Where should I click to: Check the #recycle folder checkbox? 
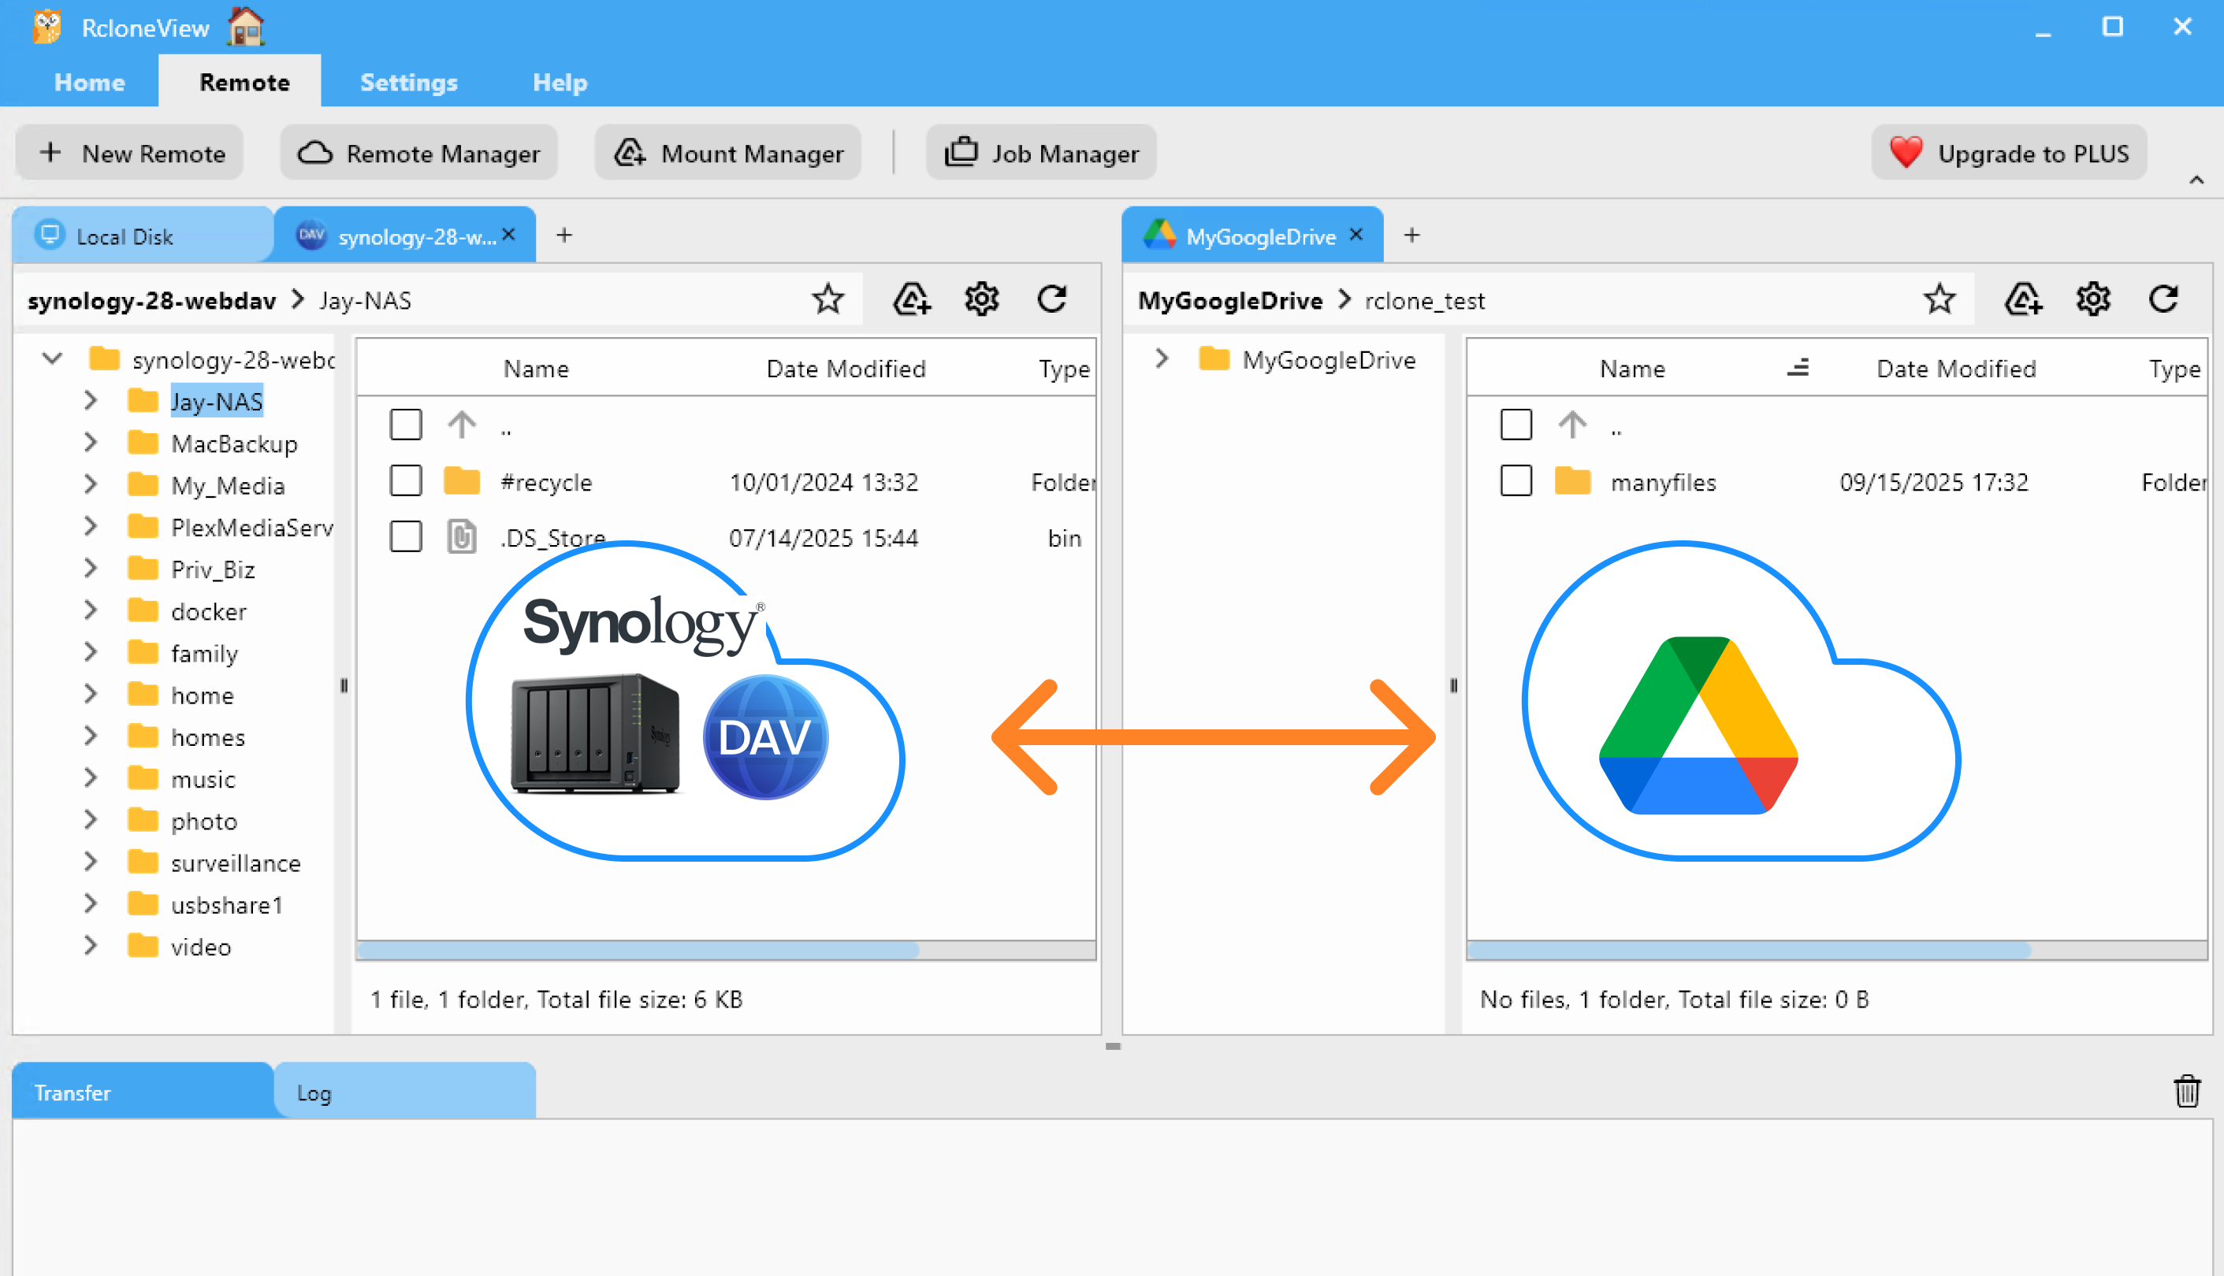click(x=406, y=481)
